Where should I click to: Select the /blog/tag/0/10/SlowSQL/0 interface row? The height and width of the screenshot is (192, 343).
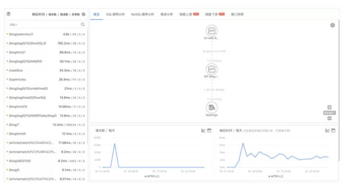[x=46, y=43]
